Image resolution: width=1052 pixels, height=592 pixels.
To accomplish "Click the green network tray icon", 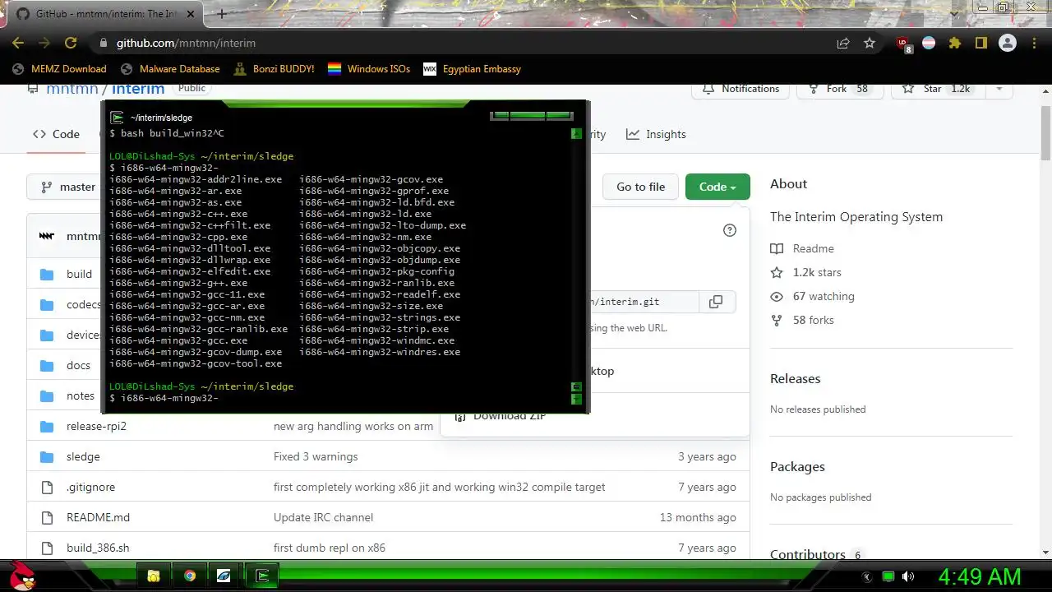I will coord(888,576).
